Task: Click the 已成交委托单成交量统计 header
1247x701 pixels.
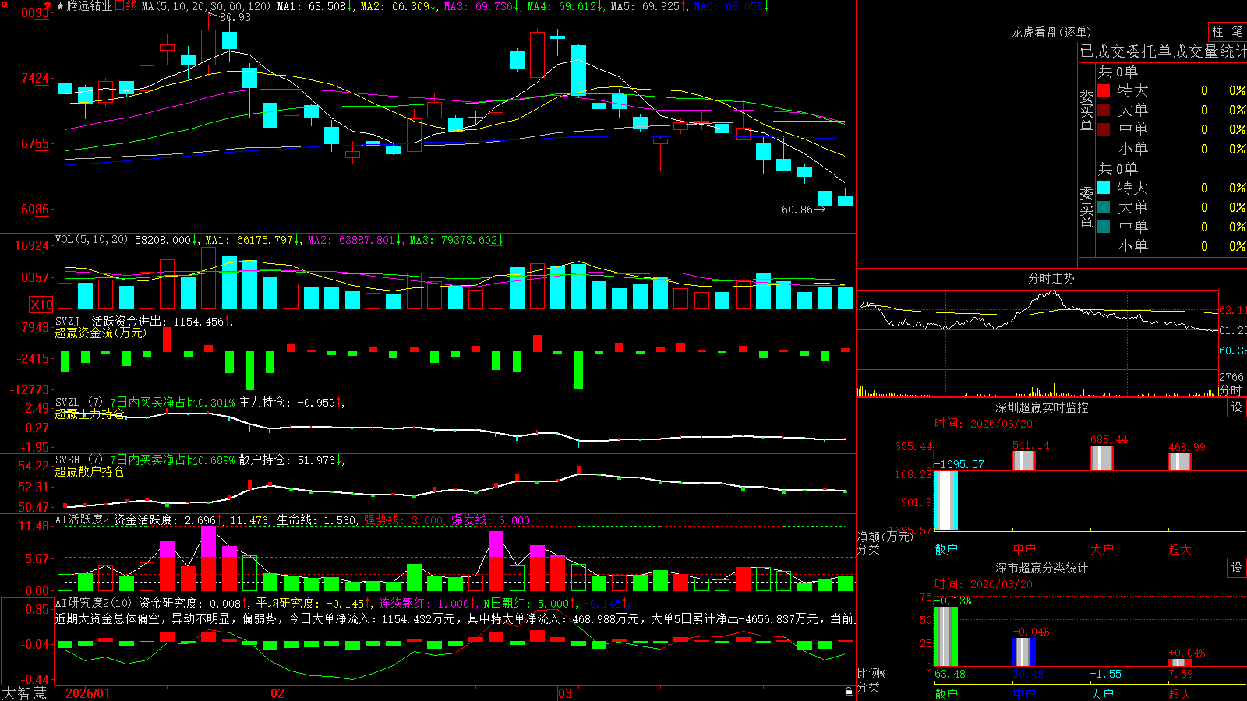Action: (1163, 52)
